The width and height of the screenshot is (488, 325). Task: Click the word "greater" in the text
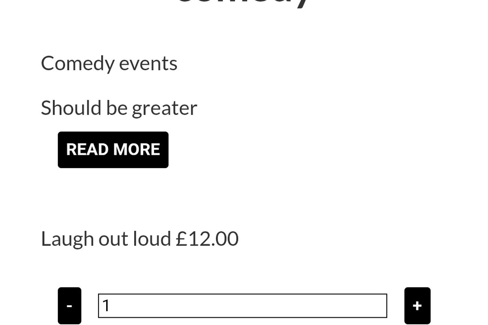click(164, 109)
